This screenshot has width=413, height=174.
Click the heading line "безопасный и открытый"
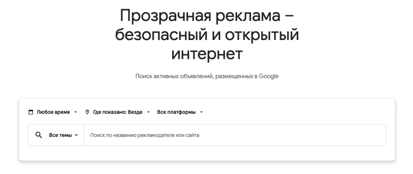206,35
